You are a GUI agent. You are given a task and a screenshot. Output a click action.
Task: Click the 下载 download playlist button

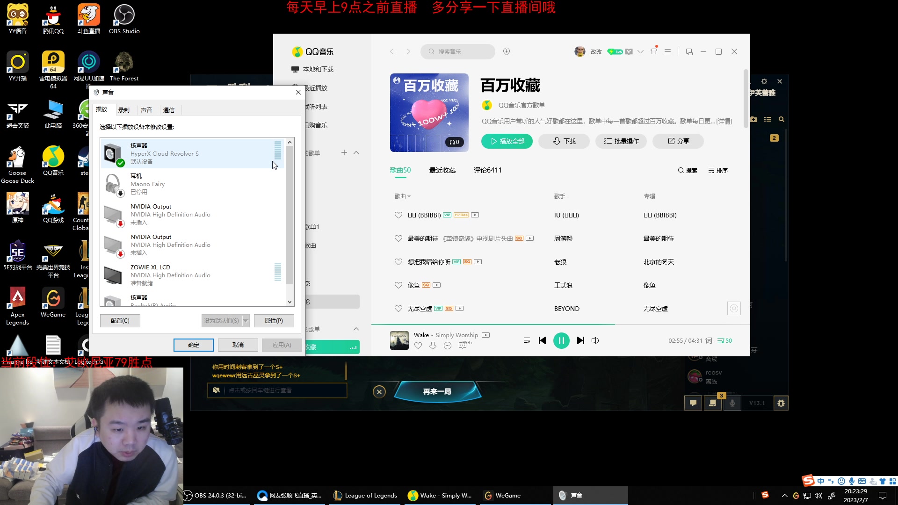pos(564,141)
